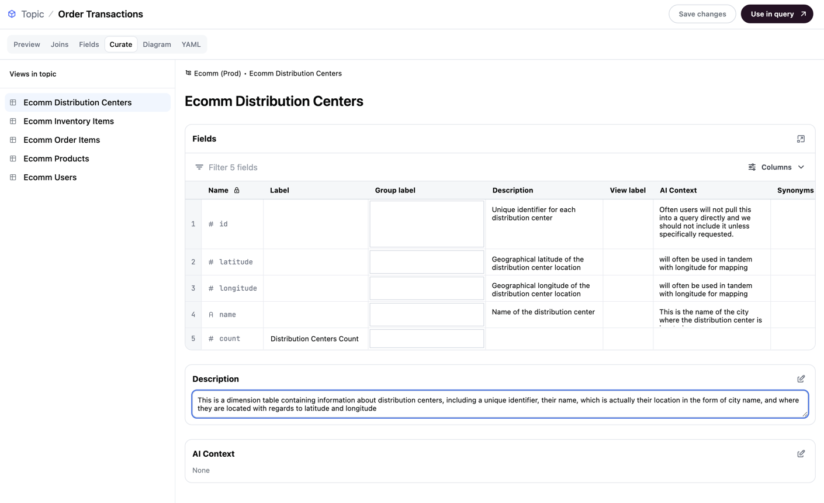Click the Group label input for id row

pos(427,224)
